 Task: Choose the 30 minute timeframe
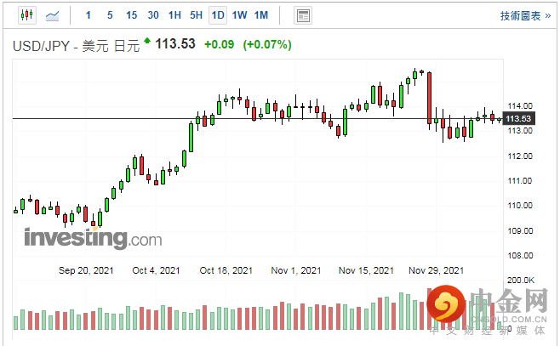[153, 15]
